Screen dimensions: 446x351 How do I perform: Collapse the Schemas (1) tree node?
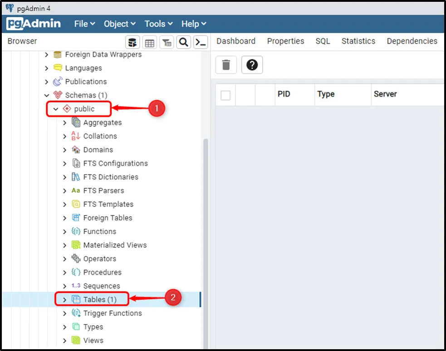[46, 95]
